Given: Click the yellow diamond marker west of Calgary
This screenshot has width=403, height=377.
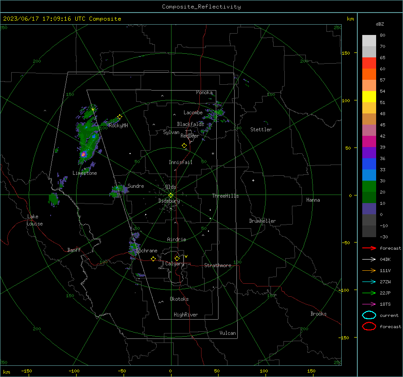Looking at the screenshot, I should (153, 259).
